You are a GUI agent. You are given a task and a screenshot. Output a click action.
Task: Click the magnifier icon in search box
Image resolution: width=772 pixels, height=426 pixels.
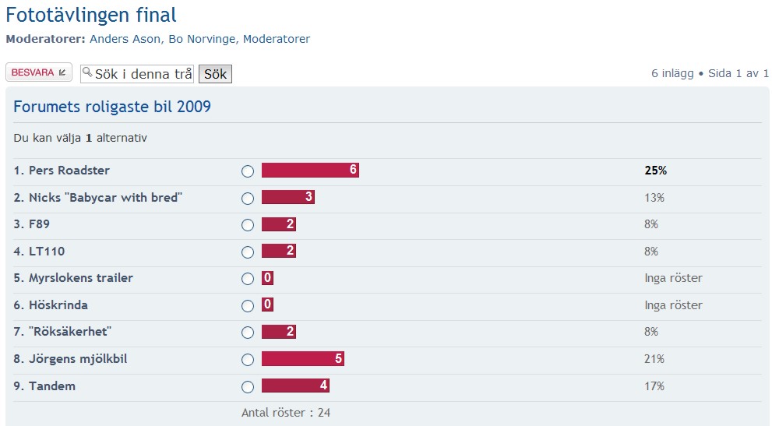coord(87,73)
